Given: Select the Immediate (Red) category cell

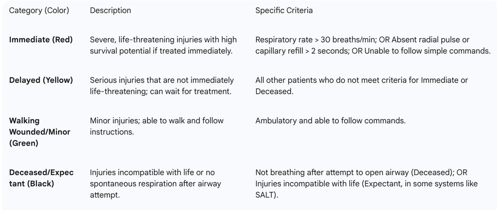Looking at the screenshot, I should coord(41,40).
